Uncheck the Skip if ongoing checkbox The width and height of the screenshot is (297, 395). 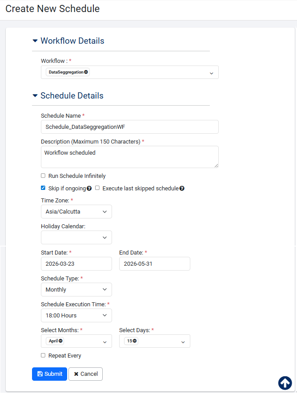(x=43, y=188)
